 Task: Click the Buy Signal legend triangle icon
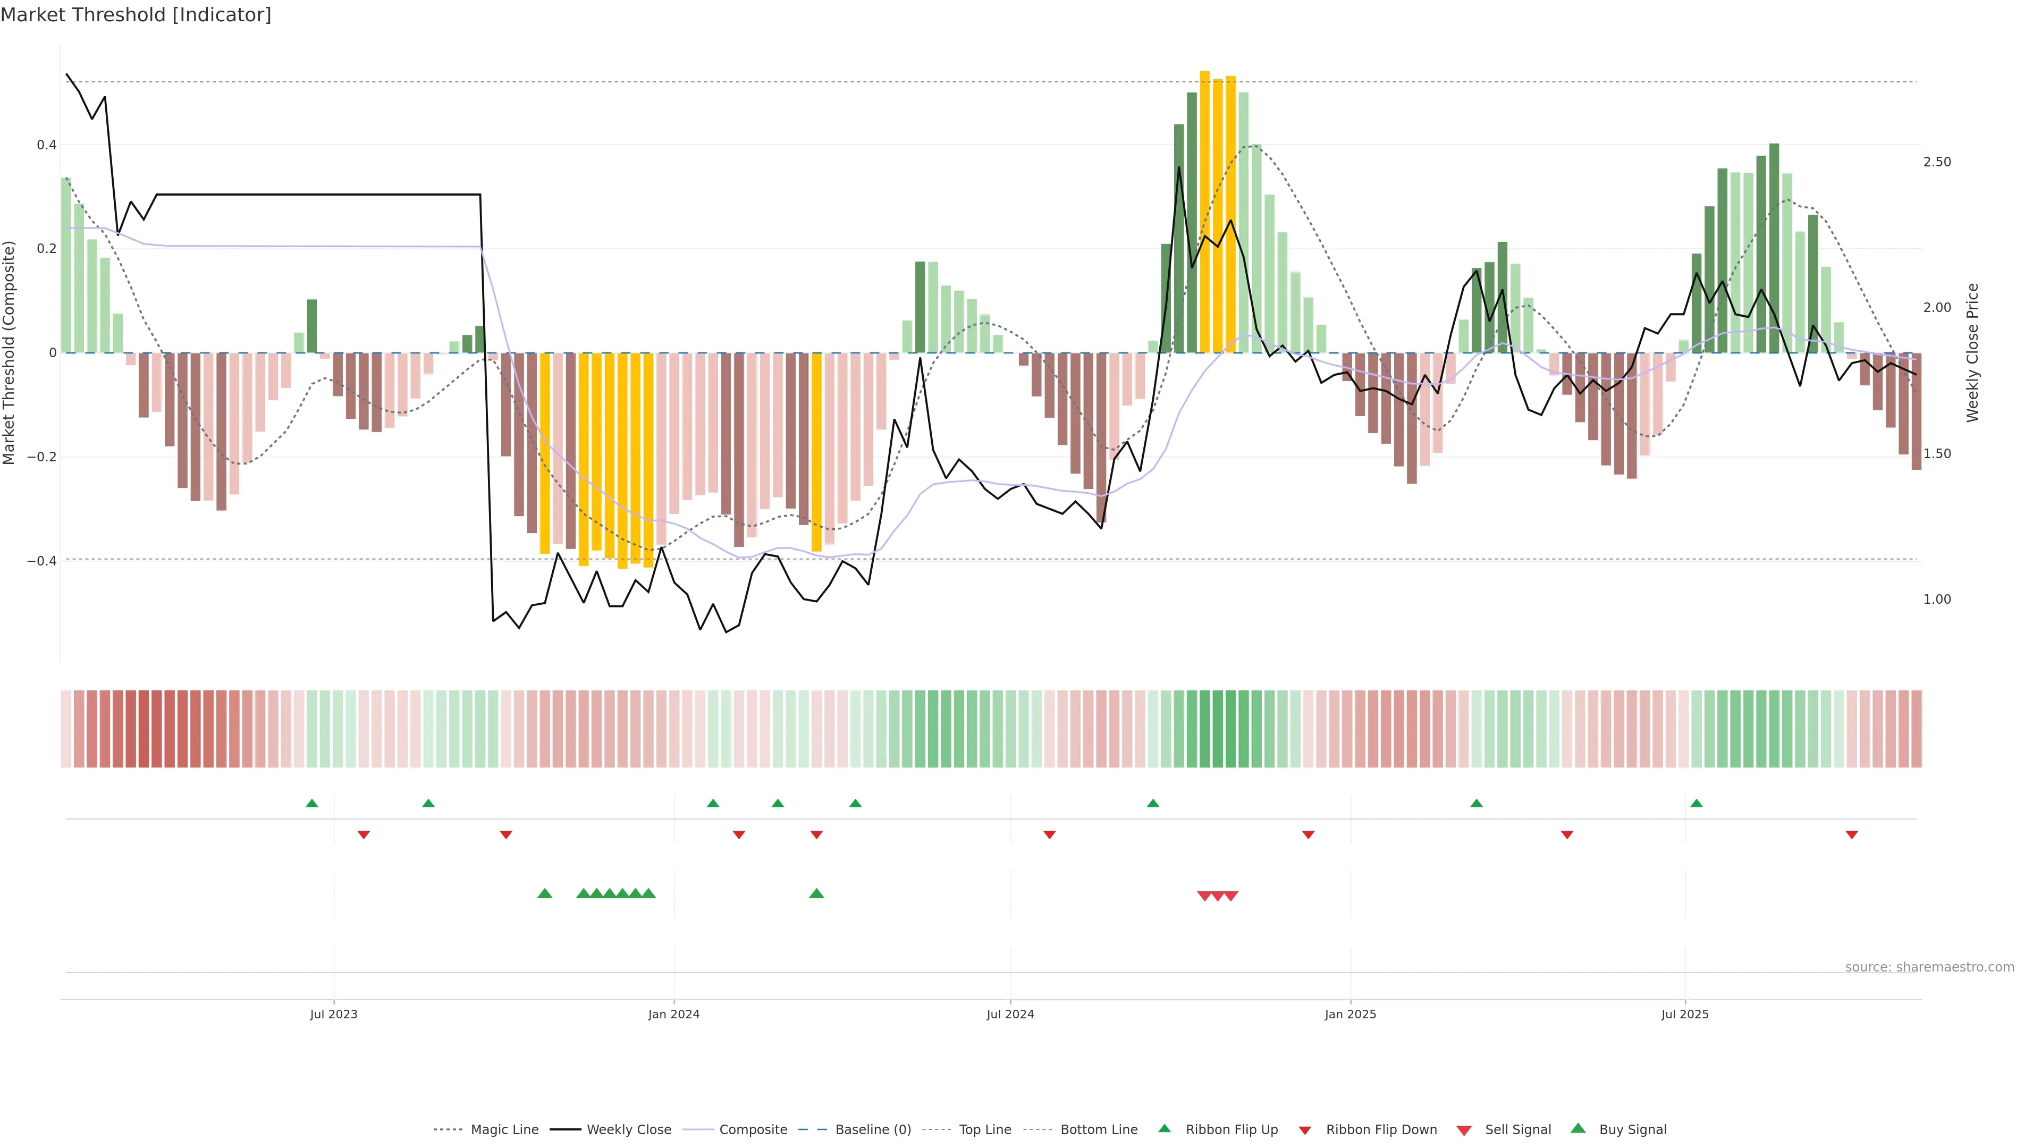point(1578,1128)
